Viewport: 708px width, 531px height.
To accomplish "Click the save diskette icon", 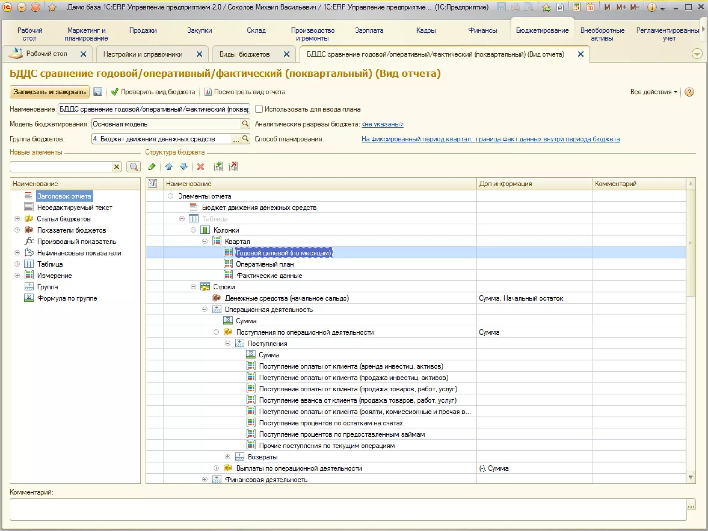I will pyautogui.click(x=98, y=92).
